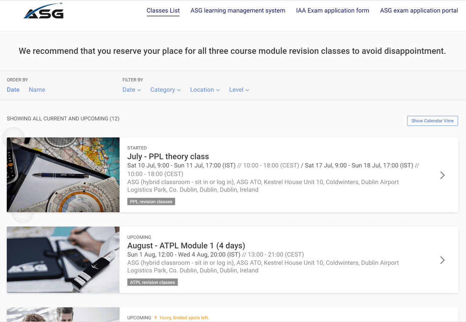Open the July - PPL theory class title

tap(168, 156)
